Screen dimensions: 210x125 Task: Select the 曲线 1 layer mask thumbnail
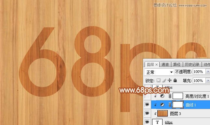[178, 105]
